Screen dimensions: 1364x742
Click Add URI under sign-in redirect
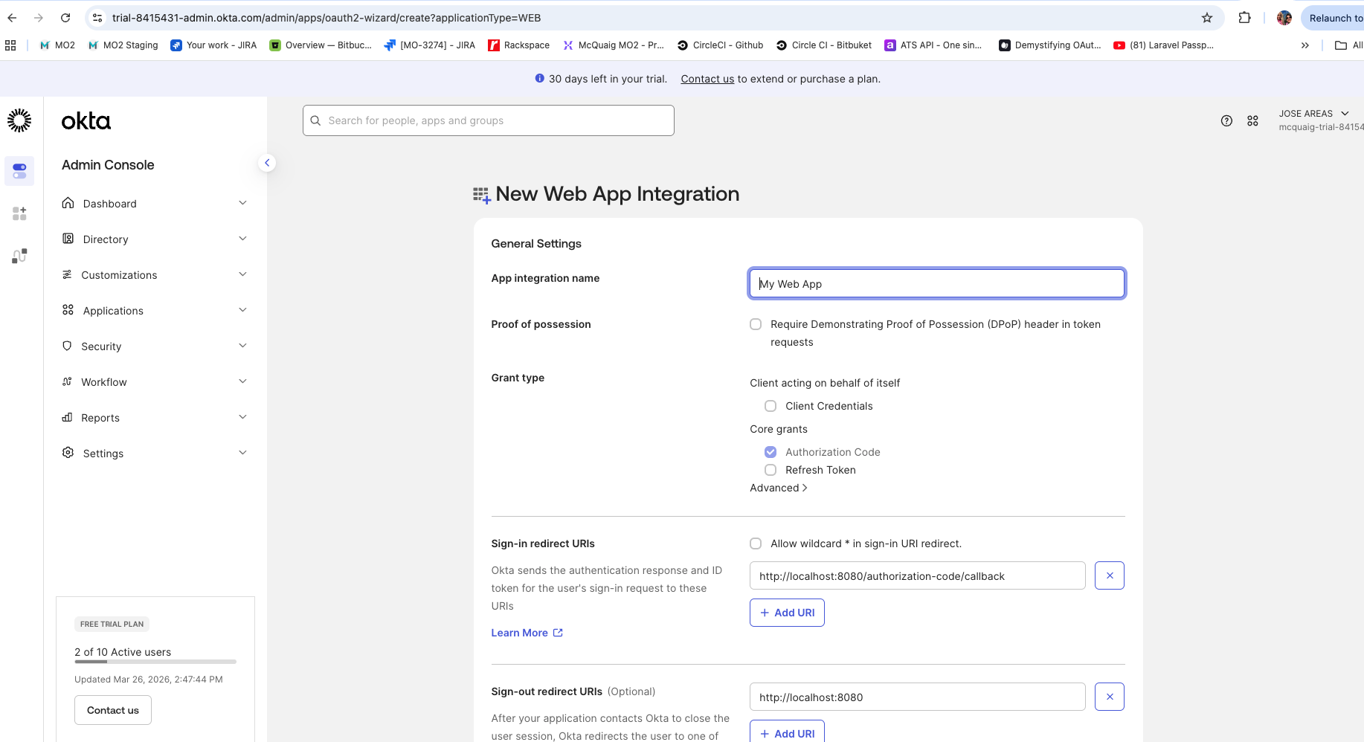(x=787, y=612)
